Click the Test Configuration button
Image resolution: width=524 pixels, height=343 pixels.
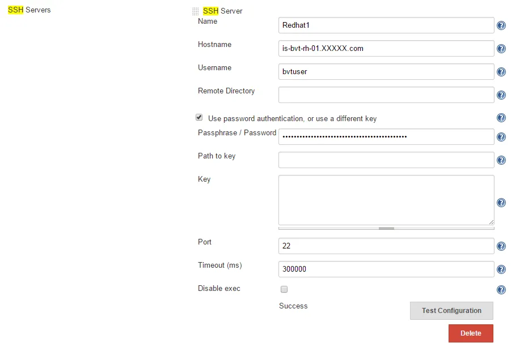click(x=451, y=311)
